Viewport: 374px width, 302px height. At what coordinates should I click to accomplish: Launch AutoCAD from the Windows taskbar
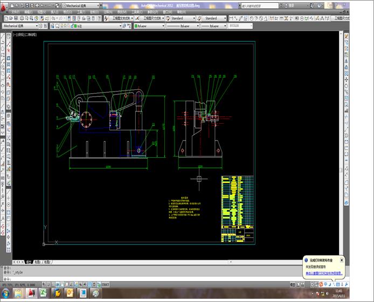(32, 293)
